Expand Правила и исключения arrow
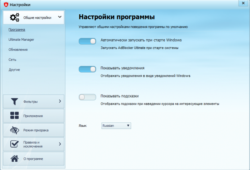This screenshot has height=170, width=250. point(60,144)
